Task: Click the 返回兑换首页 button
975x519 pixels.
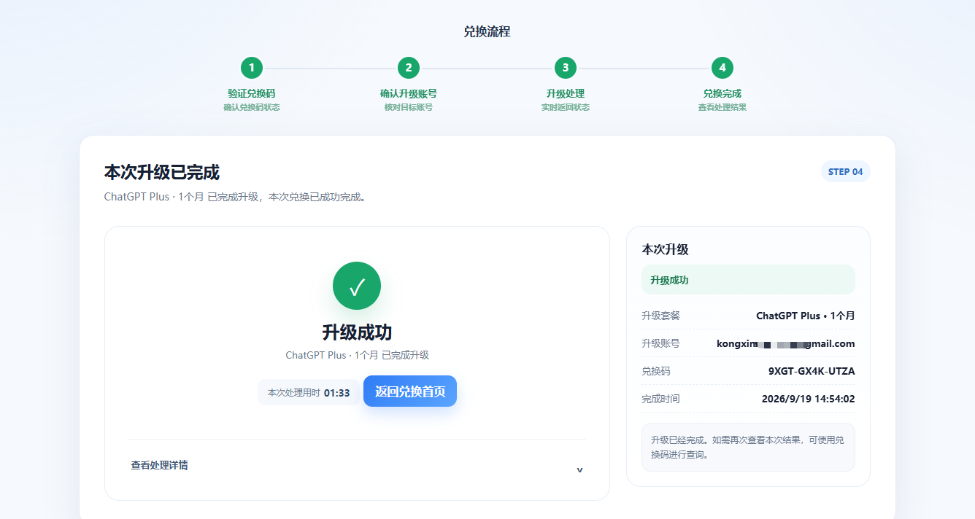Action: point(410,391)
